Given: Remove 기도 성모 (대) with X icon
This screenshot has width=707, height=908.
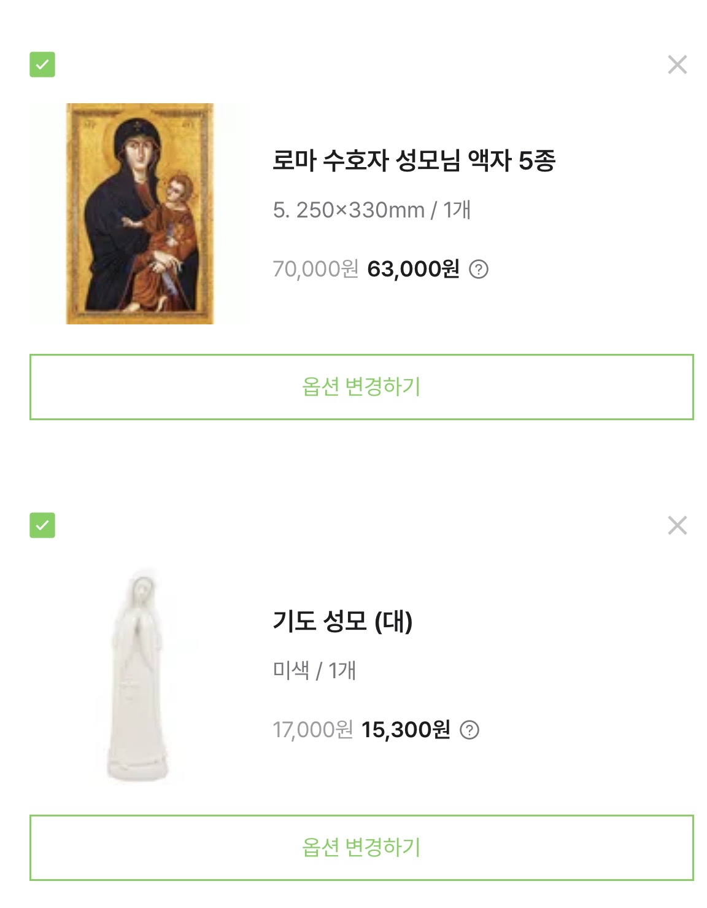Looking at the screenshot, I should [677, 525].
